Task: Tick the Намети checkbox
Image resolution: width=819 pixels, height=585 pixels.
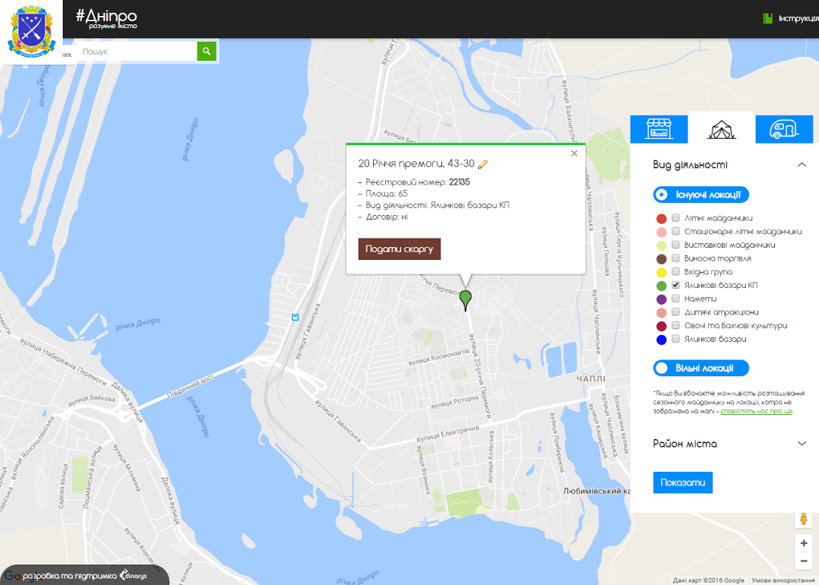Action: pyautogui.click(x=675, y=299)
